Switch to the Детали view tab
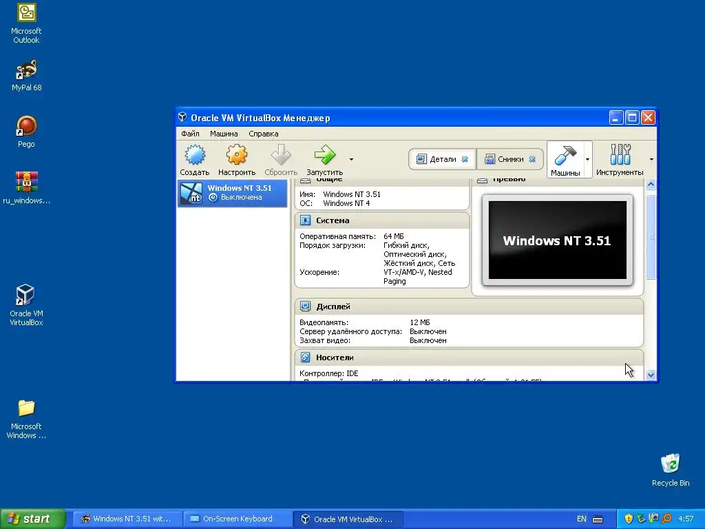 coord(442,159)
